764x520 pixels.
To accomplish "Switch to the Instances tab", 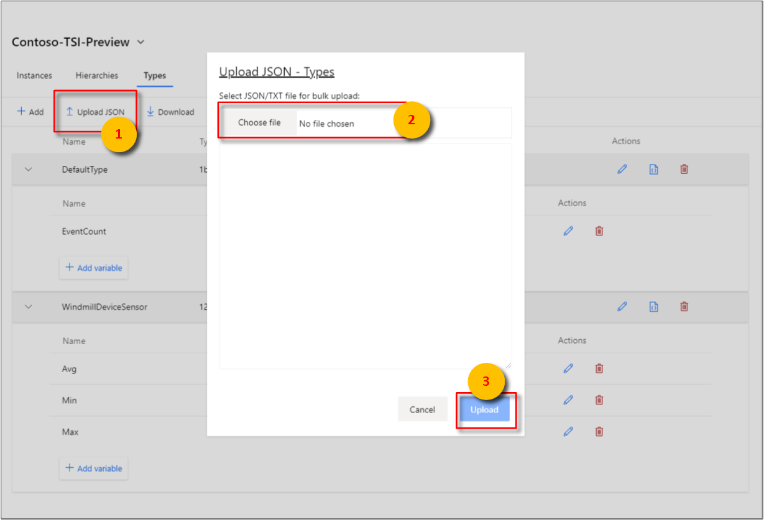I will pos(34,75).
